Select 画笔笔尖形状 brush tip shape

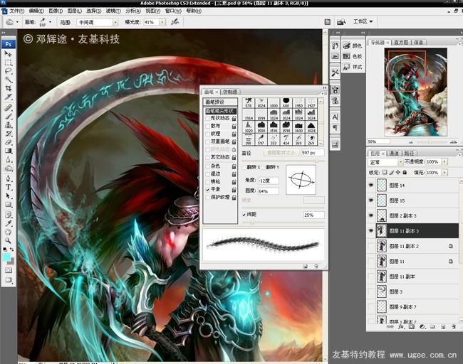pos(220,111)
